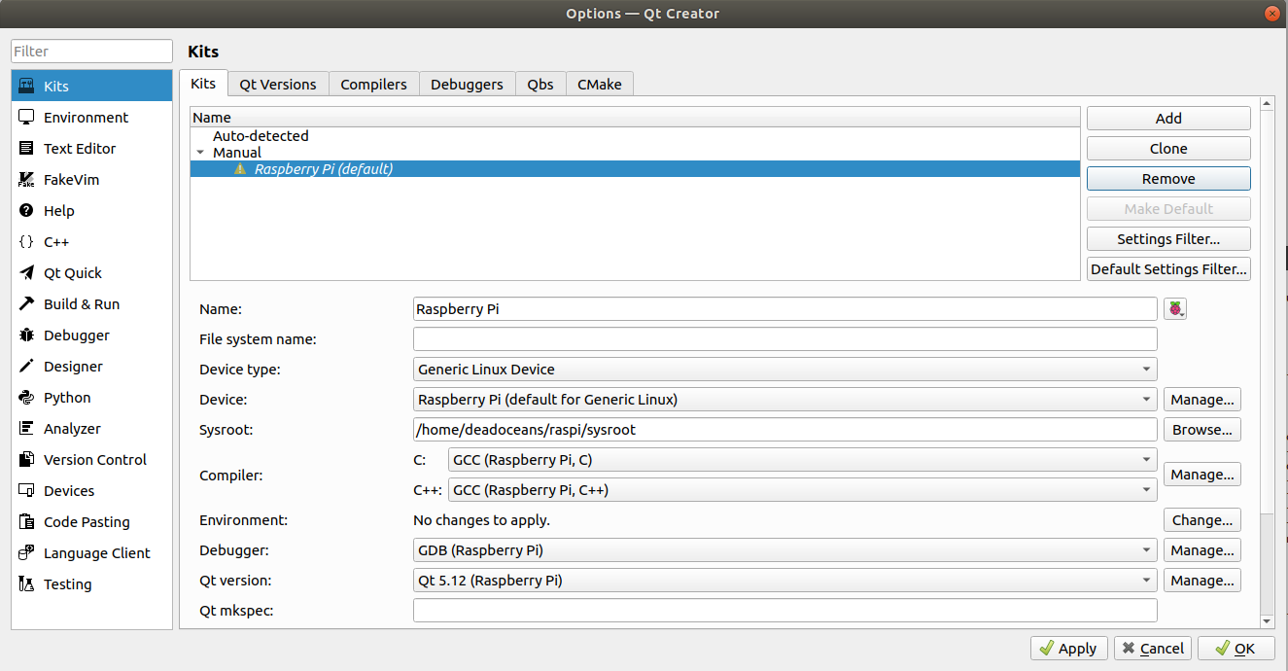
Task: Click the Raspberry Pi kit icon button
Action: click(1175, 309)
